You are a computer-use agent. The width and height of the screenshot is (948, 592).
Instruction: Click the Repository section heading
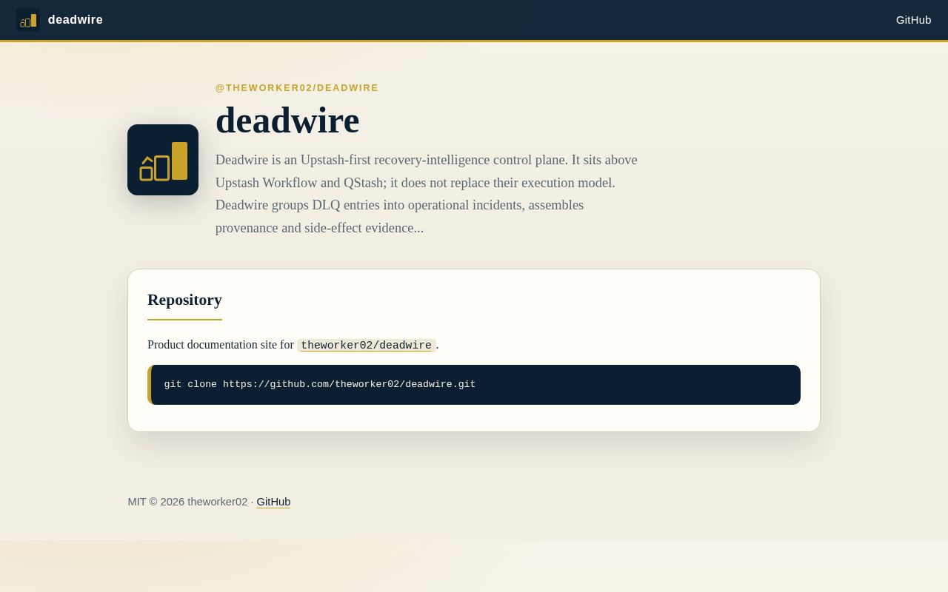[184, 300]
